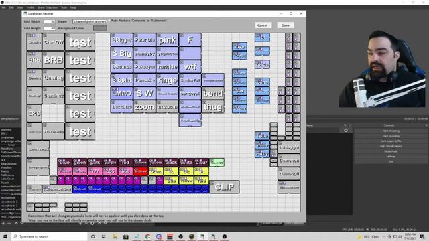Open the Windows notification center icon
The width and height of the screenshot is (429, 241).
(422, 236)
